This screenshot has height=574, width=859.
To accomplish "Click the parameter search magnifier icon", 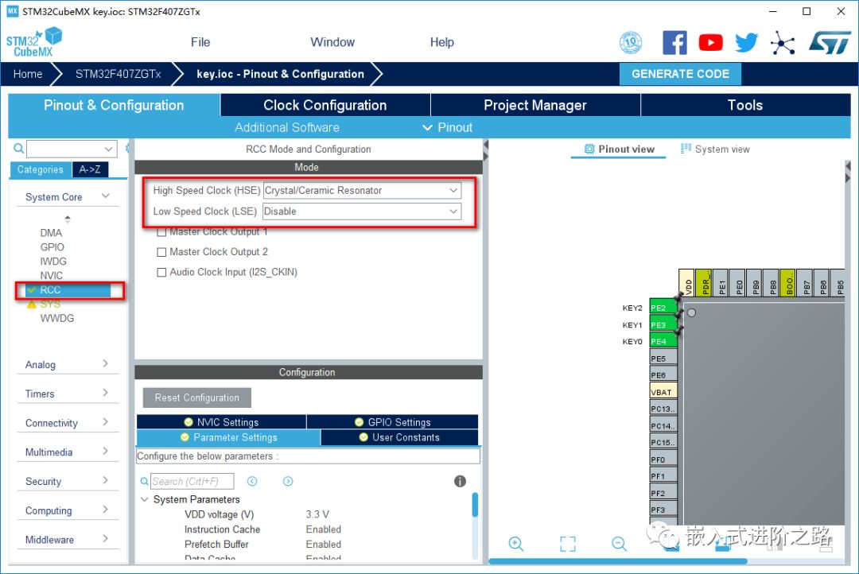I will [x=145, y=481].
